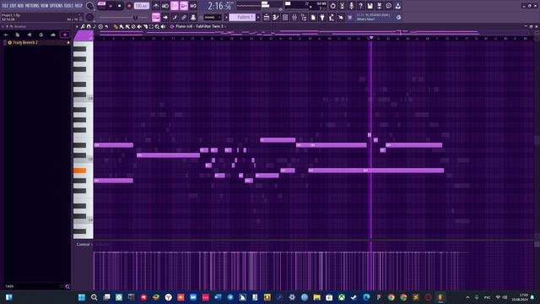Open the Mixer view icon
The width and height of the screenshot is (540, 304).
[x=294, y=17]
